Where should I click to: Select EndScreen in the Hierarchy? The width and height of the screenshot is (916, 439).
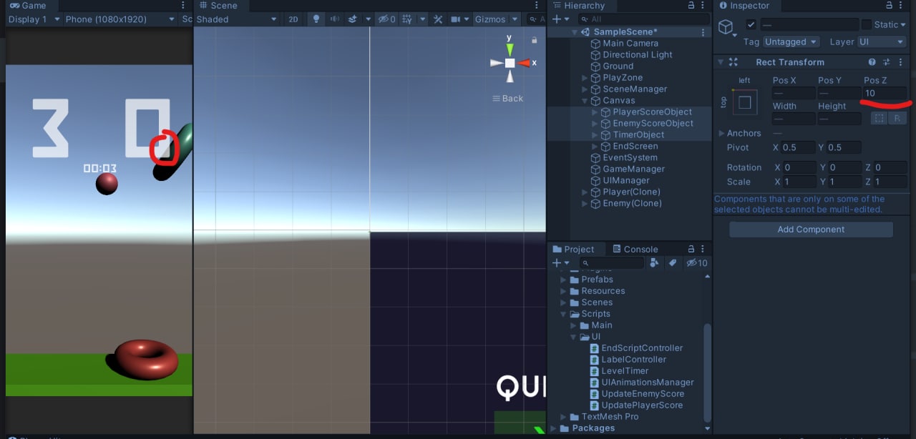point(635,147)
